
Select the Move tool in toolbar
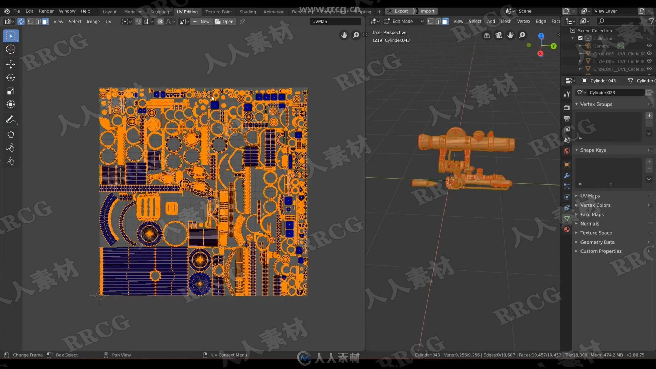click(x=11, y=64)
